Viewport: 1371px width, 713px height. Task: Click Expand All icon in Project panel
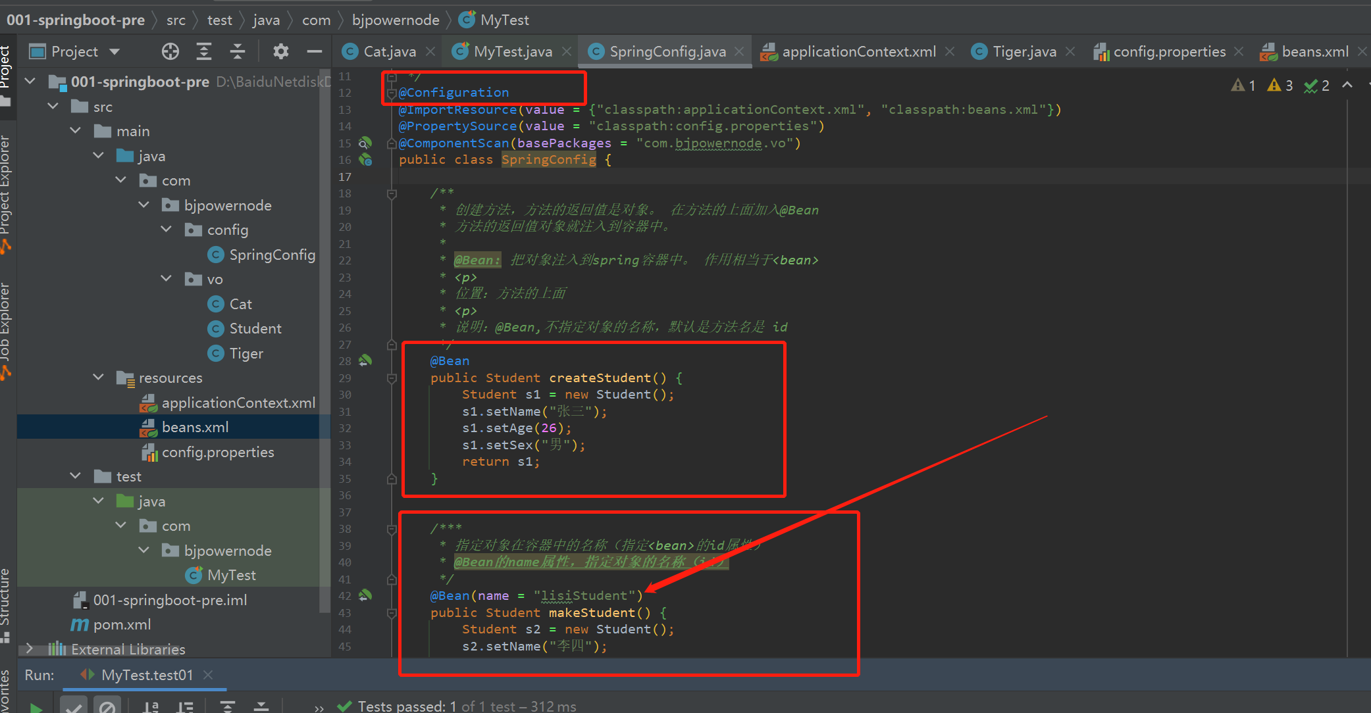[204, 51]
